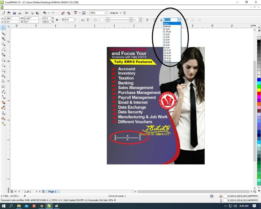Click the outline width 3.0 pt field
Viewport: 261px width, 209px height.
coord(170,20)
